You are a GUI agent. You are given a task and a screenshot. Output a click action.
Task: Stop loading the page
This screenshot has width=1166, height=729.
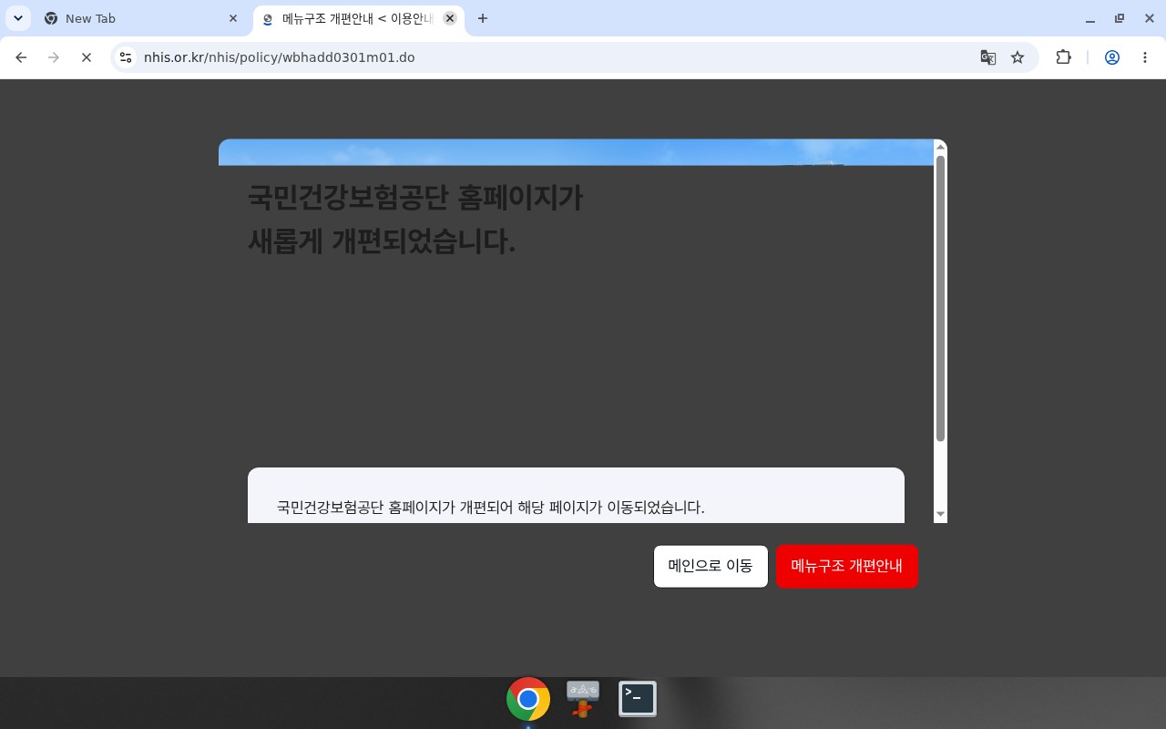(87, 57)
